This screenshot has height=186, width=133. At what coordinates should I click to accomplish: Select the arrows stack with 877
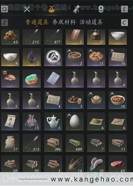tap(53, 37)
